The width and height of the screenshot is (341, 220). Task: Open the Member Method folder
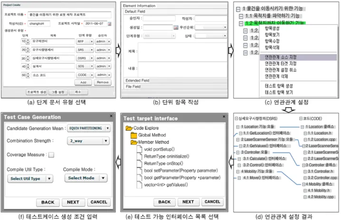pyautogui.click(x=134, y=142)
